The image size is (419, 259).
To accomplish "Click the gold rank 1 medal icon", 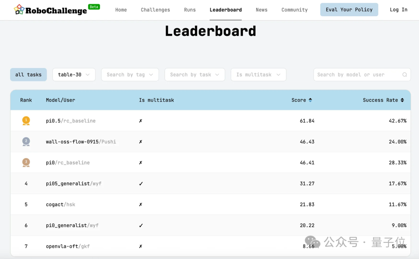I will tap(26, 121).
